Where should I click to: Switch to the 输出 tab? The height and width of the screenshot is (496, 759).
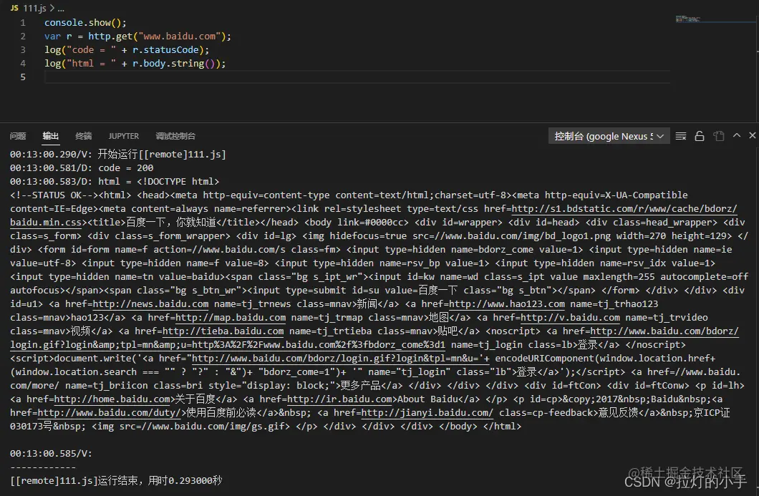[50, 136]
